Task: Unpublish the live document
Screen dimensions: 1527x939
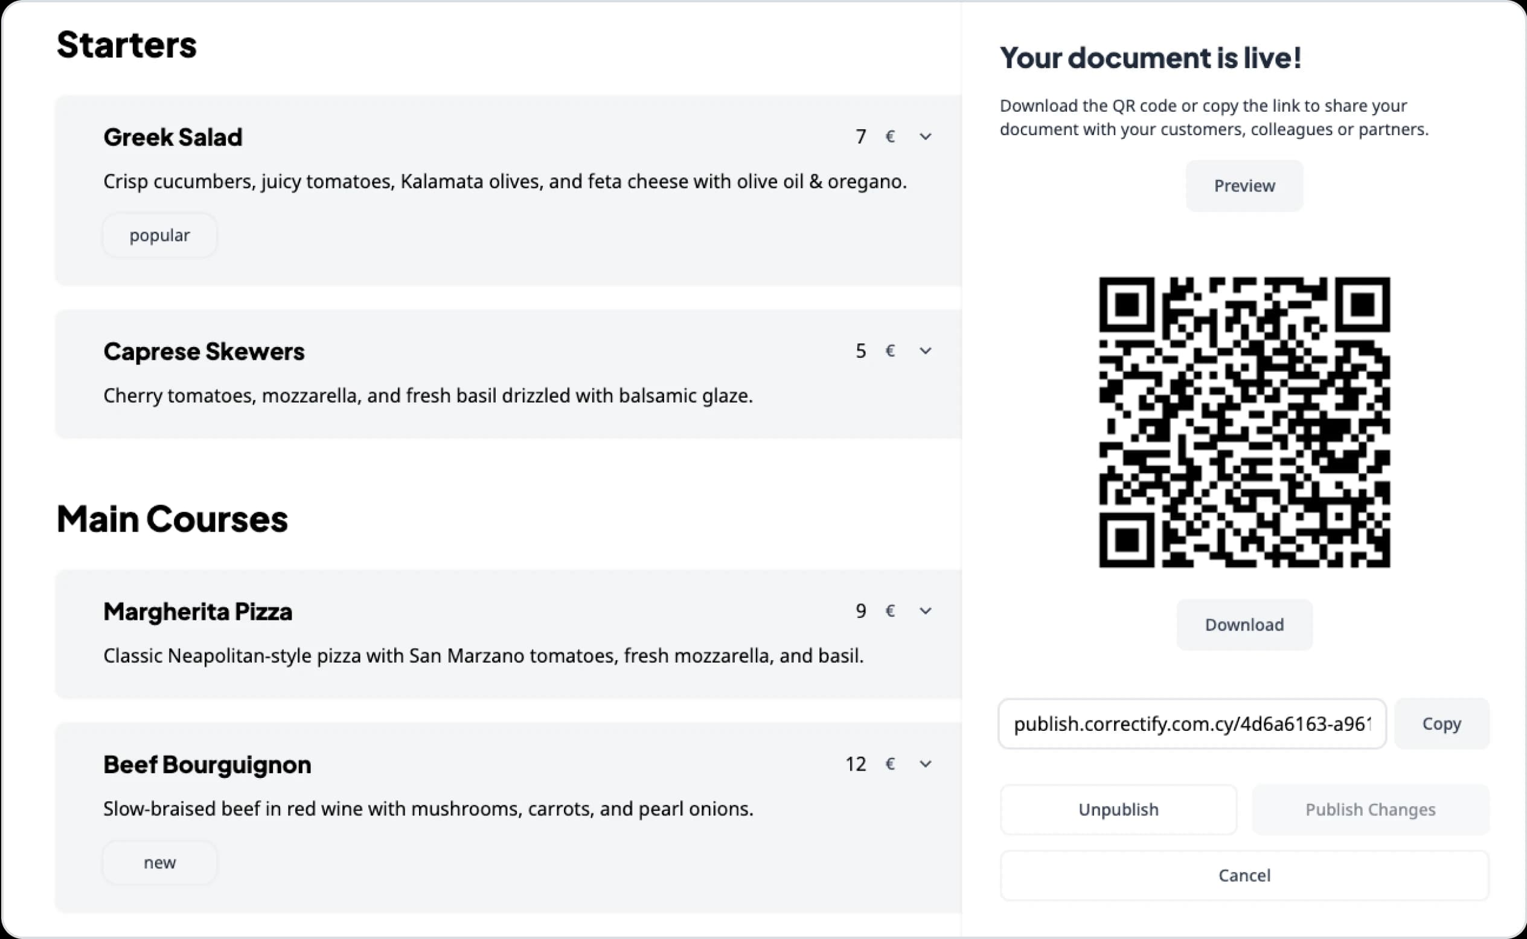Action: [1118, 809]
